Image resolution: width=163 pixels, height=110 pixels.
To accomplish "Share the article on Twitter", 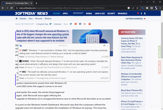I will coord(71,24).
